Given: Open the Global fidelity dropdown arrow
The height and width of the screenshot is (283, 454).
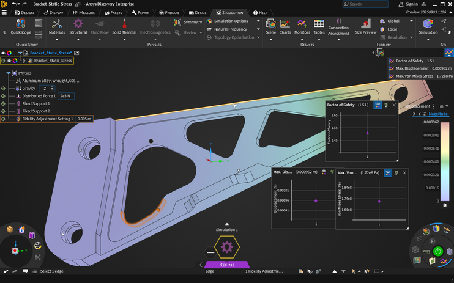Looking at the screenshot, I should coord(411,21).
